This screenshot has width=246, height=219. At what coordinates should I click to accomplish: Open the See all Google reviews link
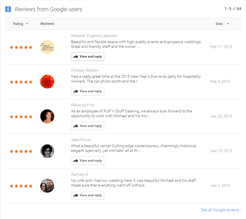click(221, 210)
